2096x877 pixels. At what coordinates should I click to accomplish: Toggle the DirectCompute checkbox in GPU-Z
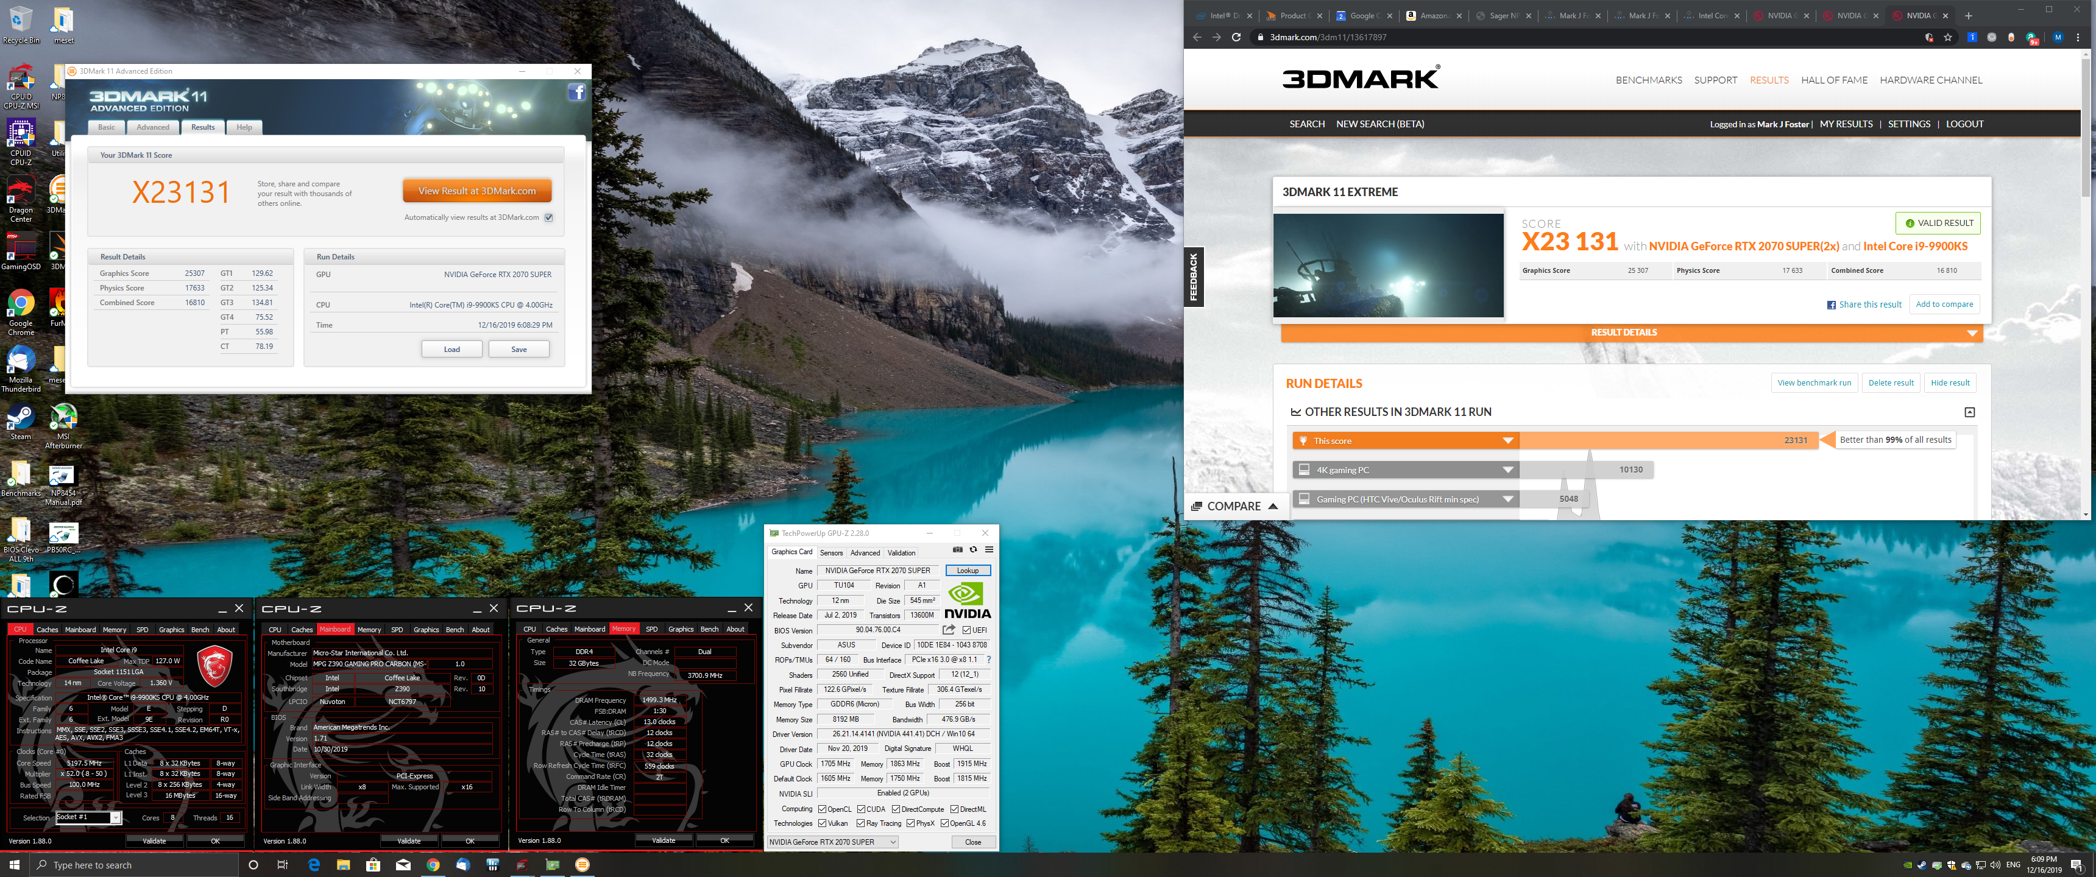pyautogui.click(x=896, y=809)
